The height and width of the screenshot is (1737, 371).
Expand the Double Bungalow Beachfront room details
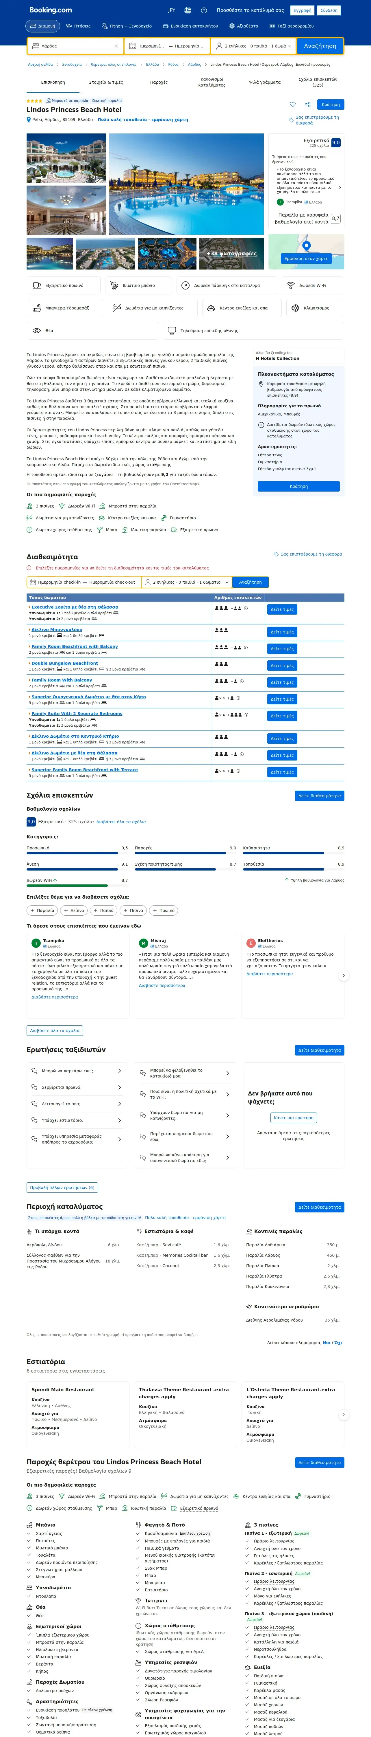(65, 663)
